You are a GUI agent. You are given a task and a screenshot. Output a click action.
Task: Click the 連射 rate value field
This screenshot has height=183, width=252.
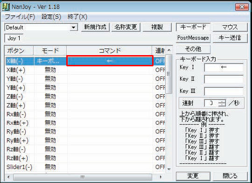(x=211, y=103)
